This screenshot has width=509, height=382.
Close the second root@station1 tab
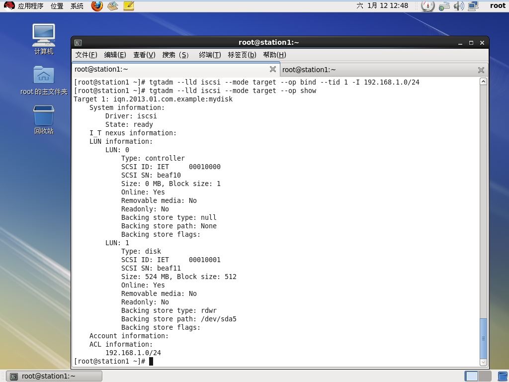point(481,70)
